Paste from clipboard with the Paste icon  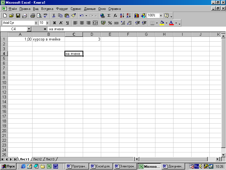click(x=67, y=16)
